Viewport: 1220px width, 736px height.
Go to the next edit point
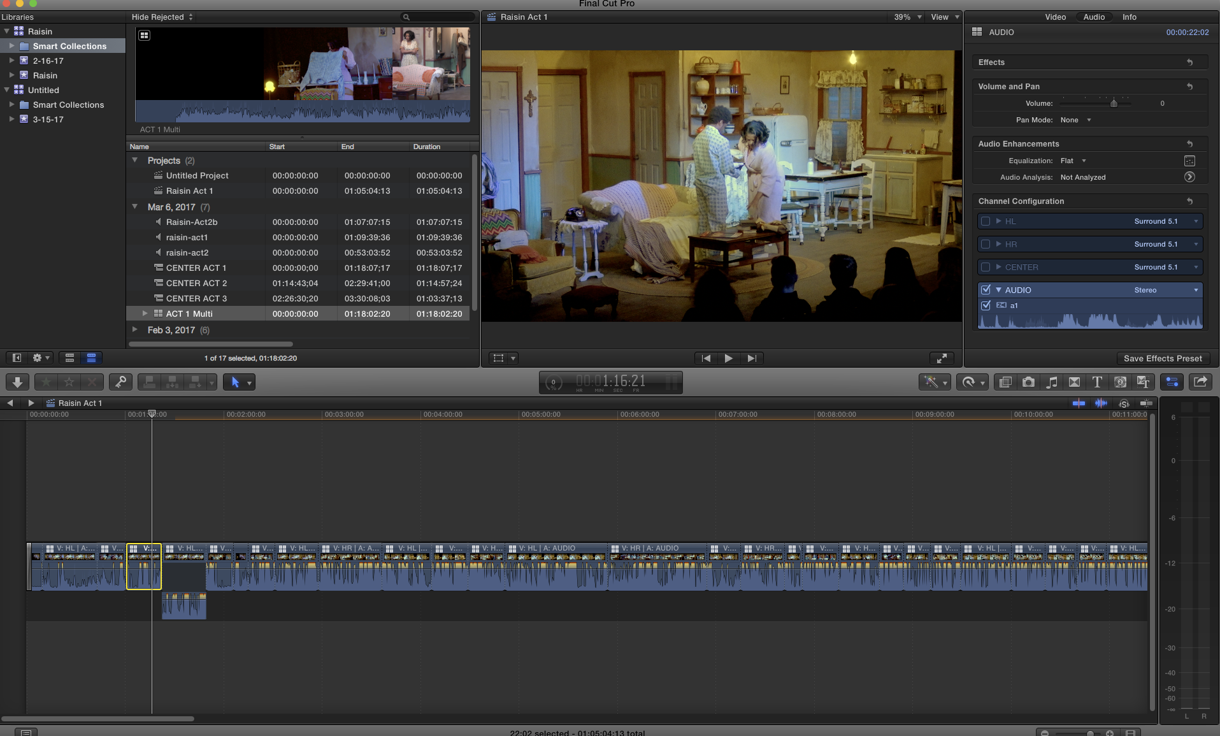pyautogui.click(x=752, y=358)
